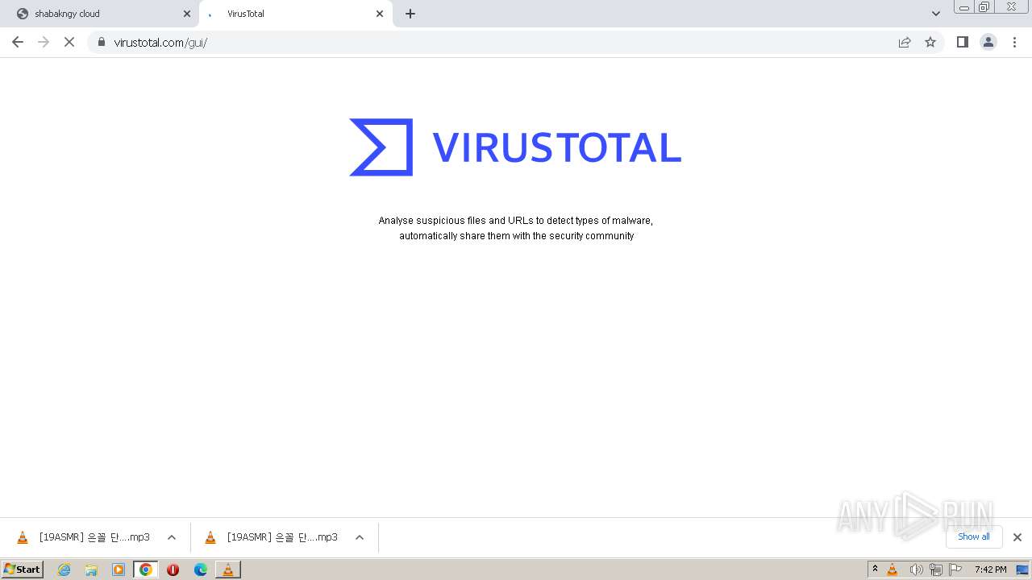Open Chrome three-dot menu
This screenshot has height=580, width=1032.
[1015, 42]
